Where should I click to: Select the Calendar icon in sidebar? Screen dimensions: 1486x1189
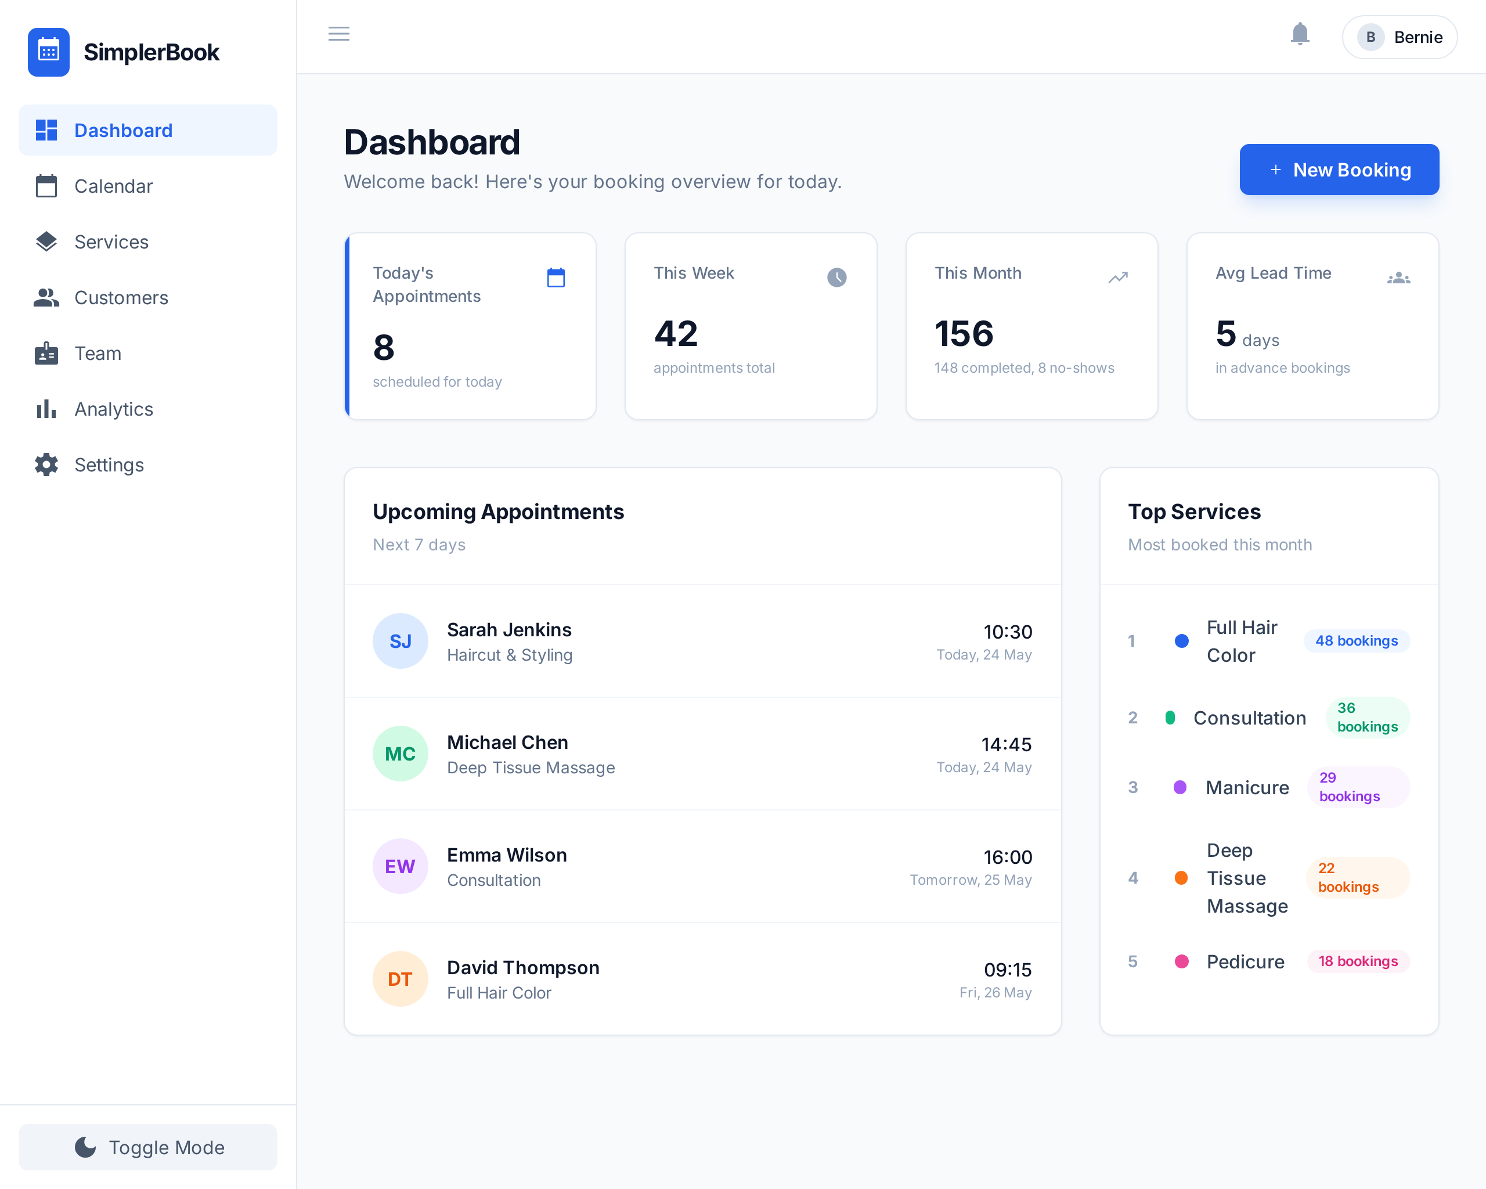tap(46, 186)
